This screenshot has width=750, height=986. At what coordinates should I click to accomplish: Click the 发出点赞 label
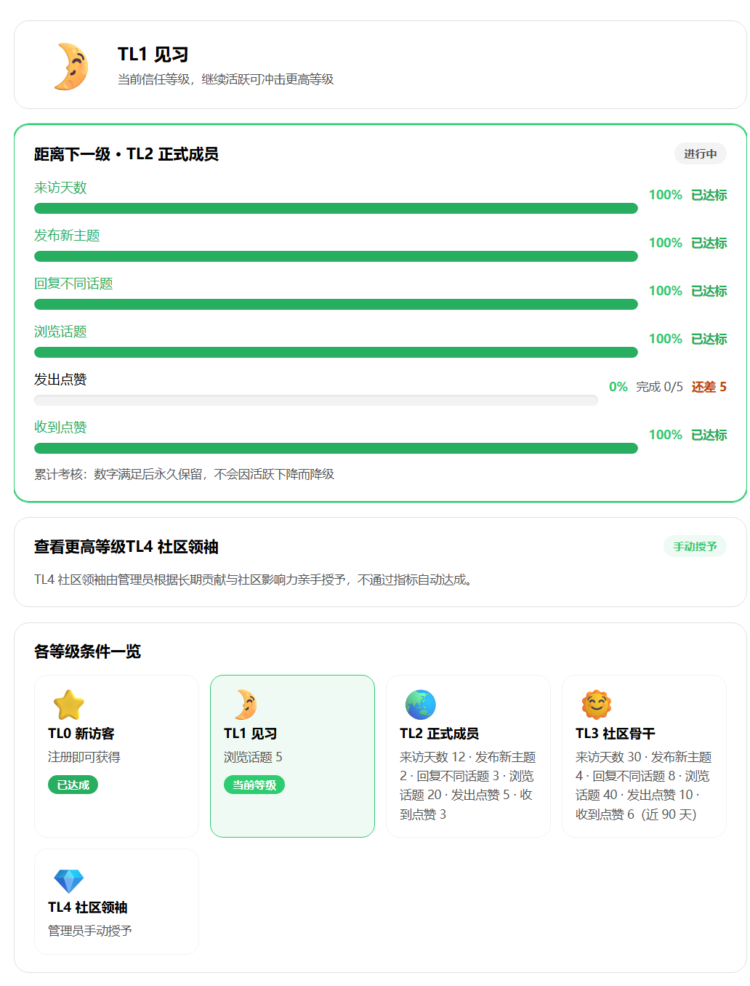[60, 380]
